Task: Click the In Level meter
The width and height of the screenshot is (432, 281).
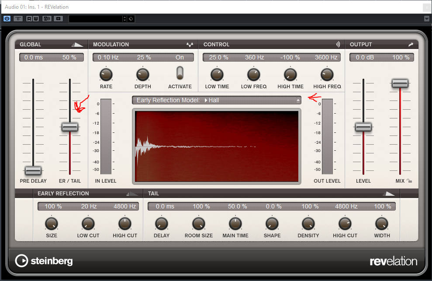Action: tap(106, 136)
